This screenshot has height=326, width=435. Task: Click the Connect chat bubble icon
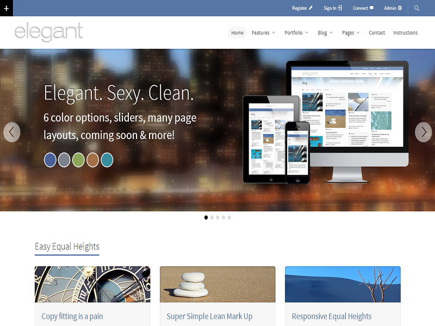372,8
